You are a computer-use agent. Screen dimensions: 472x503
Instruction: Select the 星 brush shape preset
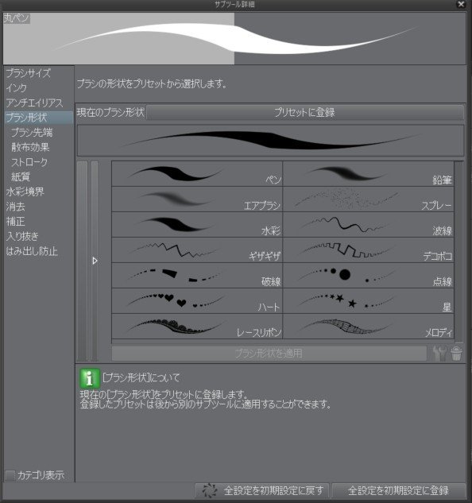click(x=369, y=301)
